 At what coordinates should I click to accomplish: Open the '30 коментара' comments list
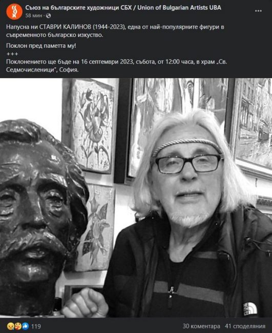pos(201,326)
